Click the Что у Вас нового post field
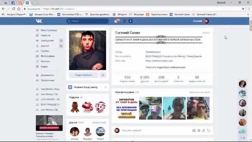This screenshot has height=142, width=252. [132, 131]
